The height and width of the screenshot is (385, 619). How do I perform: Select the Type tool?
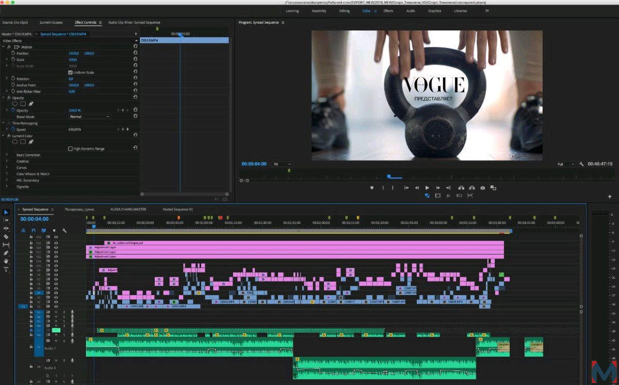[x=6, y=269]
